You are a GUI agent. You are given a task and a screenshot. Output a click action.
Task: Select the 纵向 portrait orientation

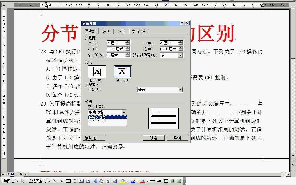coord(97,72)
